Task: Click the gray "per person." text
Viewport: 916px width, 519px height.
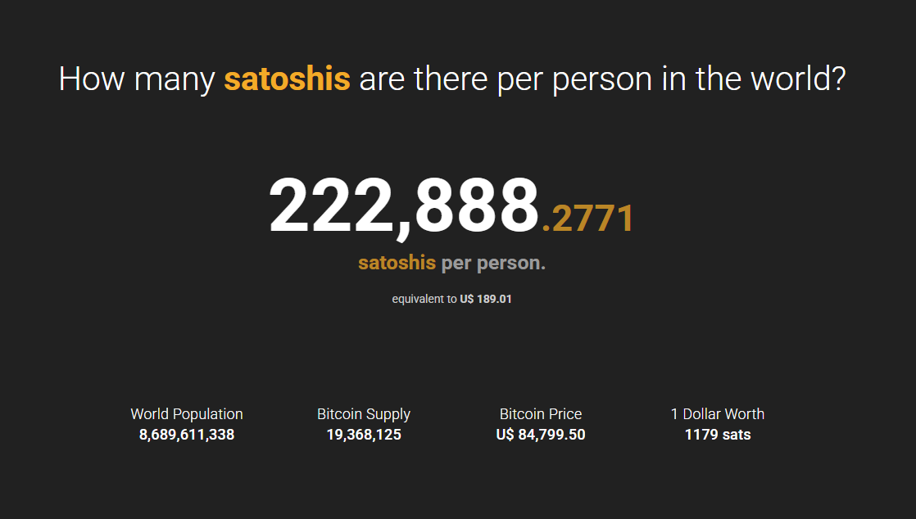Action: (493, 264)
